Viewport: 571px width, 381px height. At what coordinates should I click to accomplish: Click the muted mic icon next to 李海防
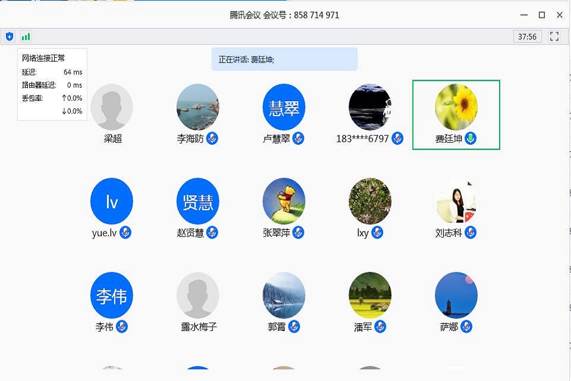(212, 139)
